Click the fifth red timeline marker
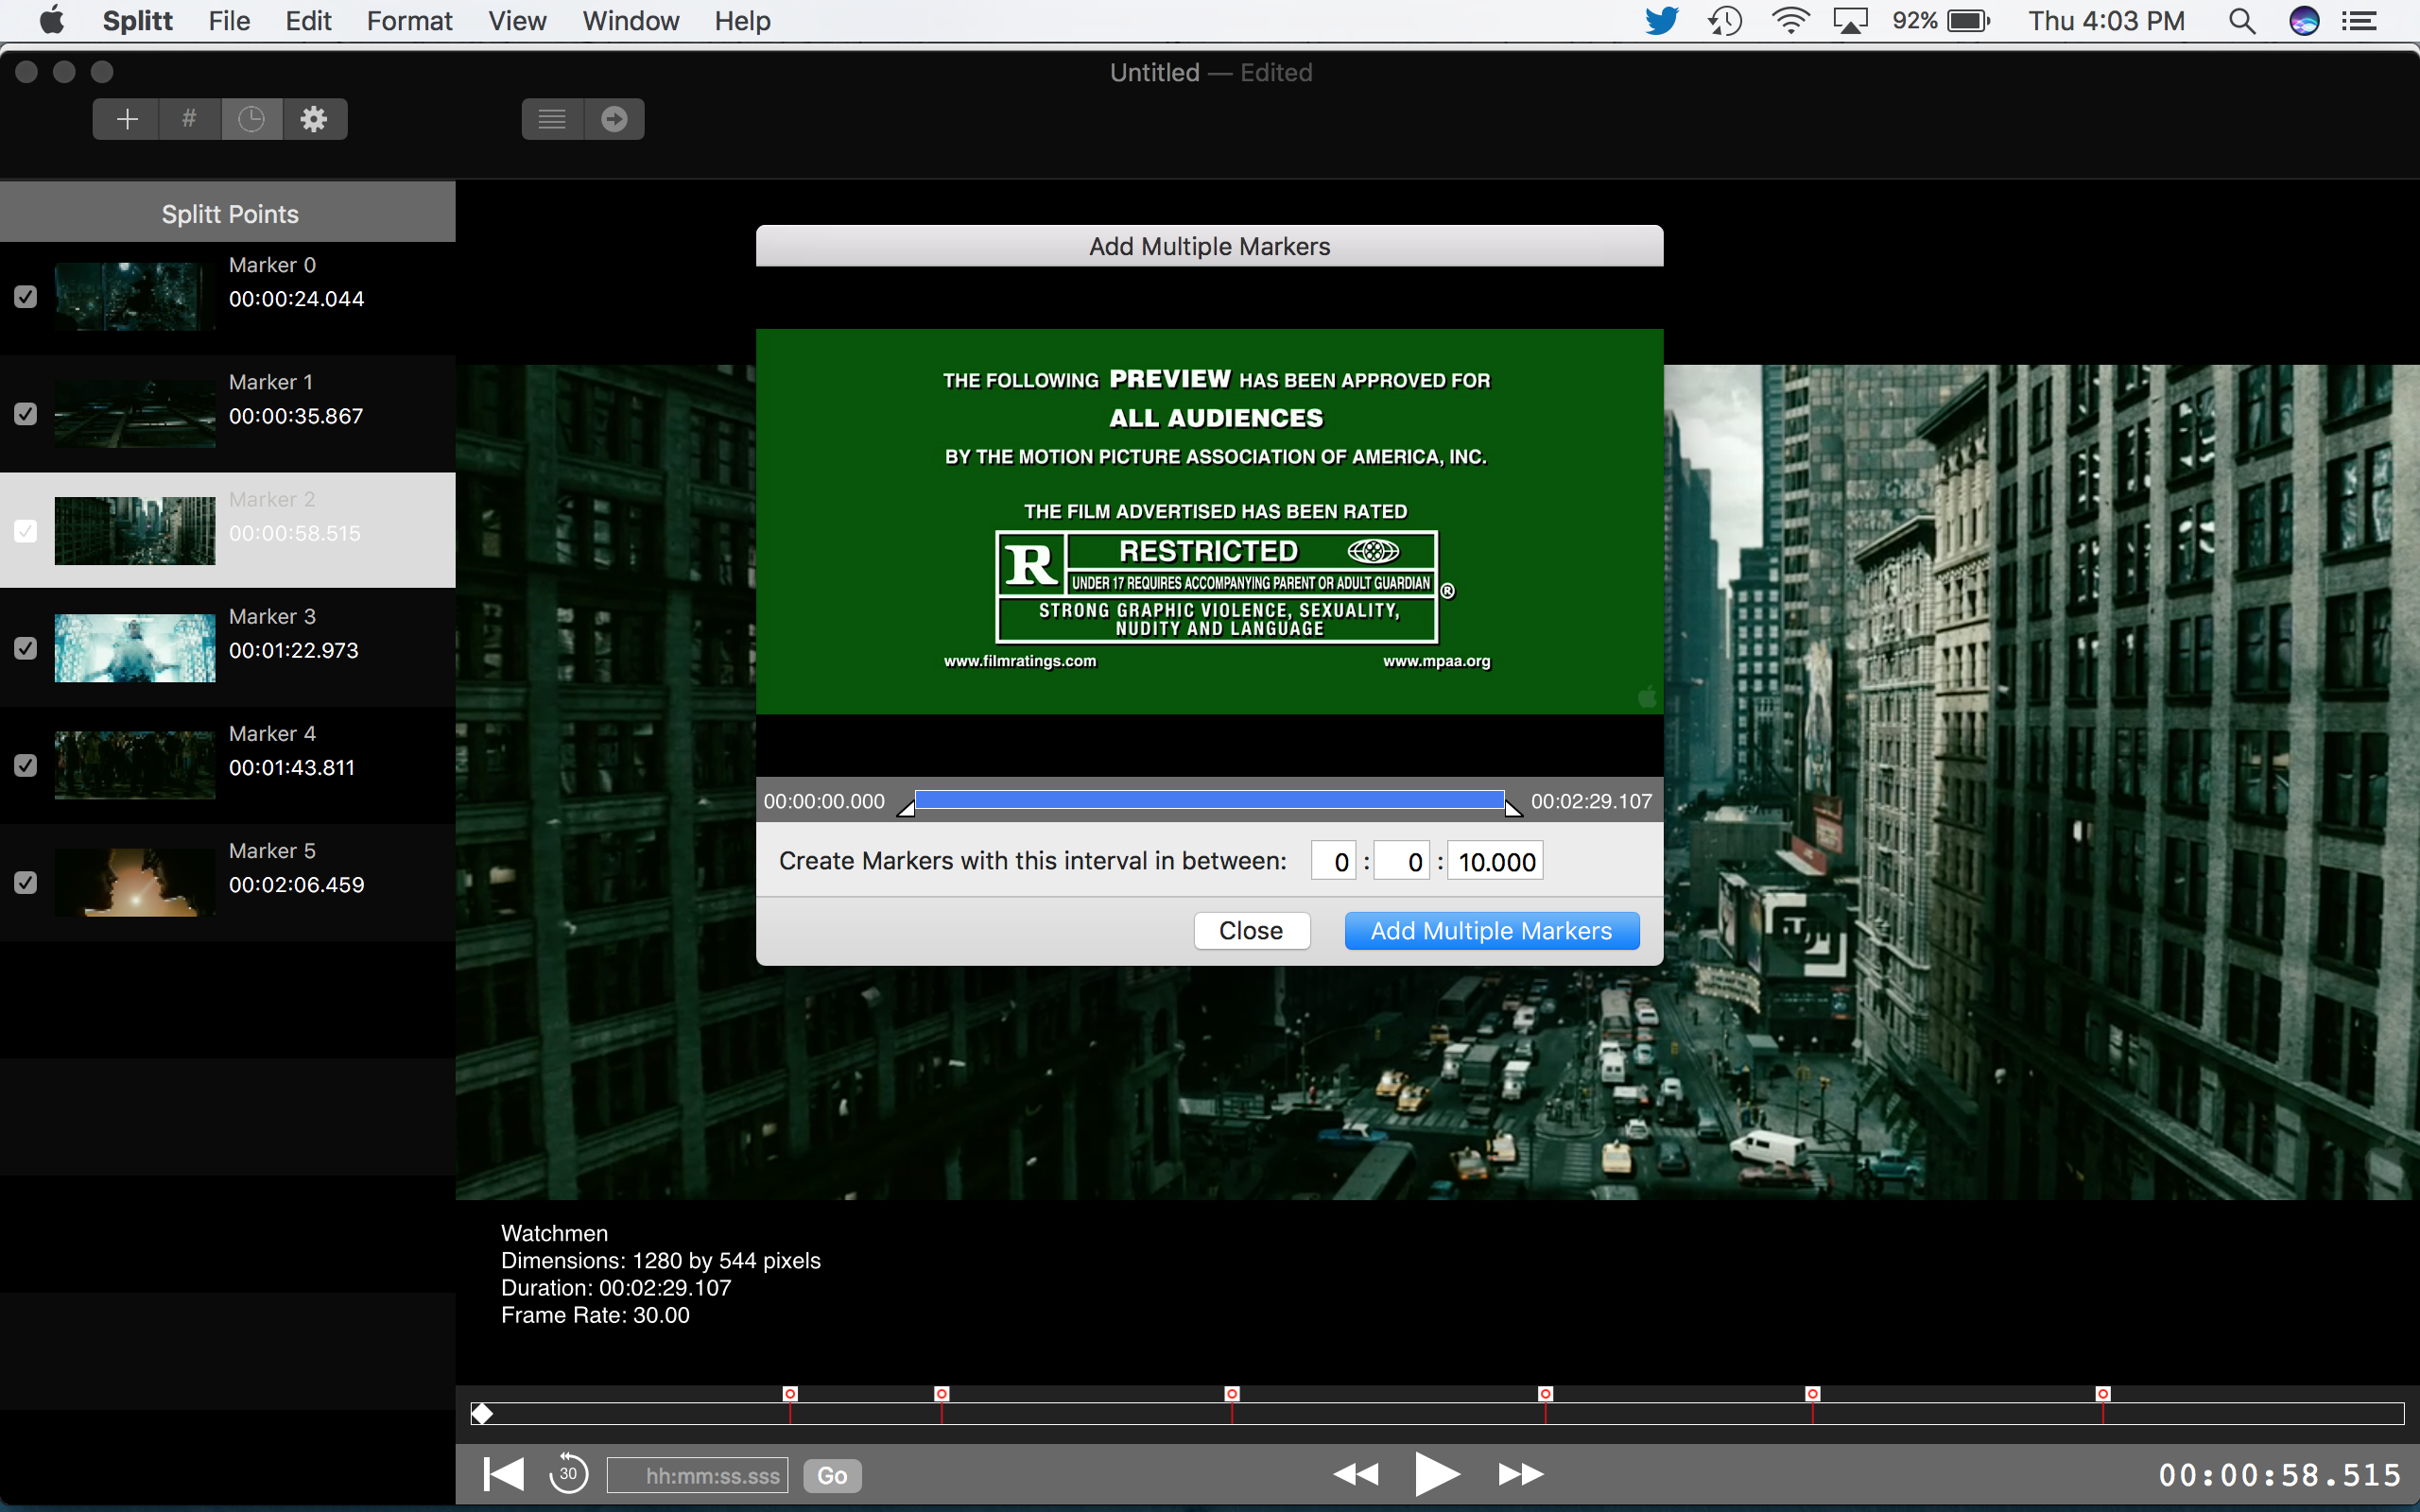The height and width of the screenshot is (1512, 2420). coord(1812,1394)
